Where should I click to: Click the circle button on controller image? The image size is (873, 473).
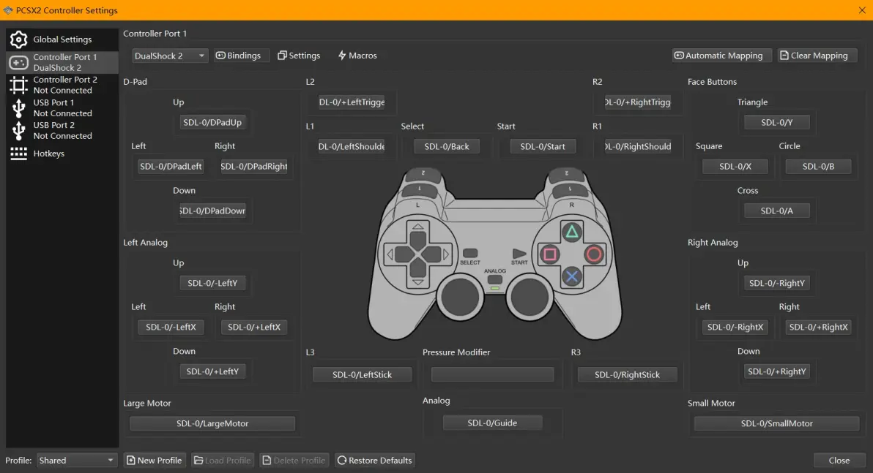pyautogui.click(x=593, y=254)
